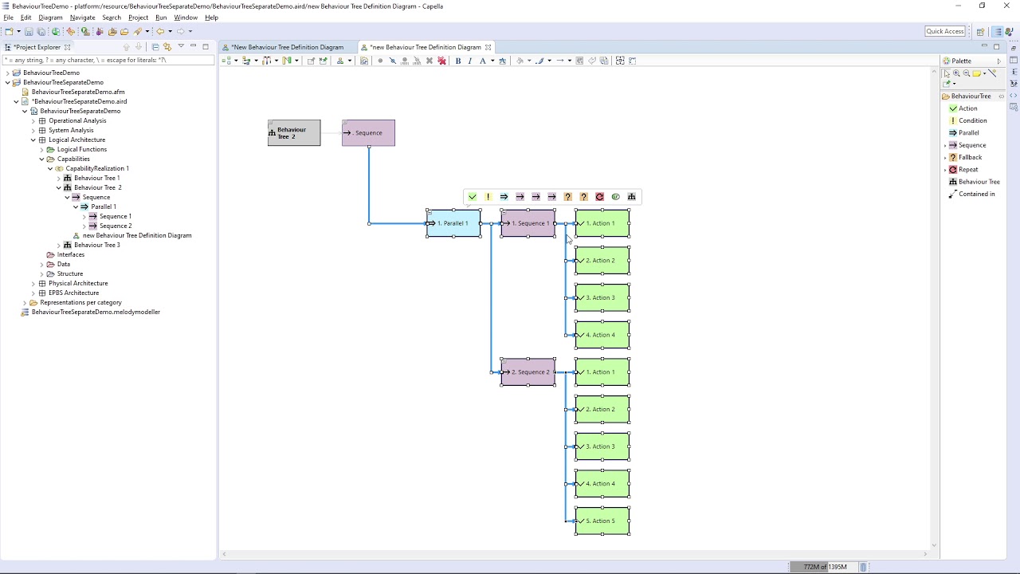Click the green checkmark icon in popup bar
The image size is (1020, 574).
point(473,197)
